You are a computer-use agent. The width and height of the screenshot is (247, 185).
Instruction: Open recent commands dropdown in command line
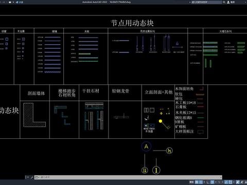tap(37, 177)
